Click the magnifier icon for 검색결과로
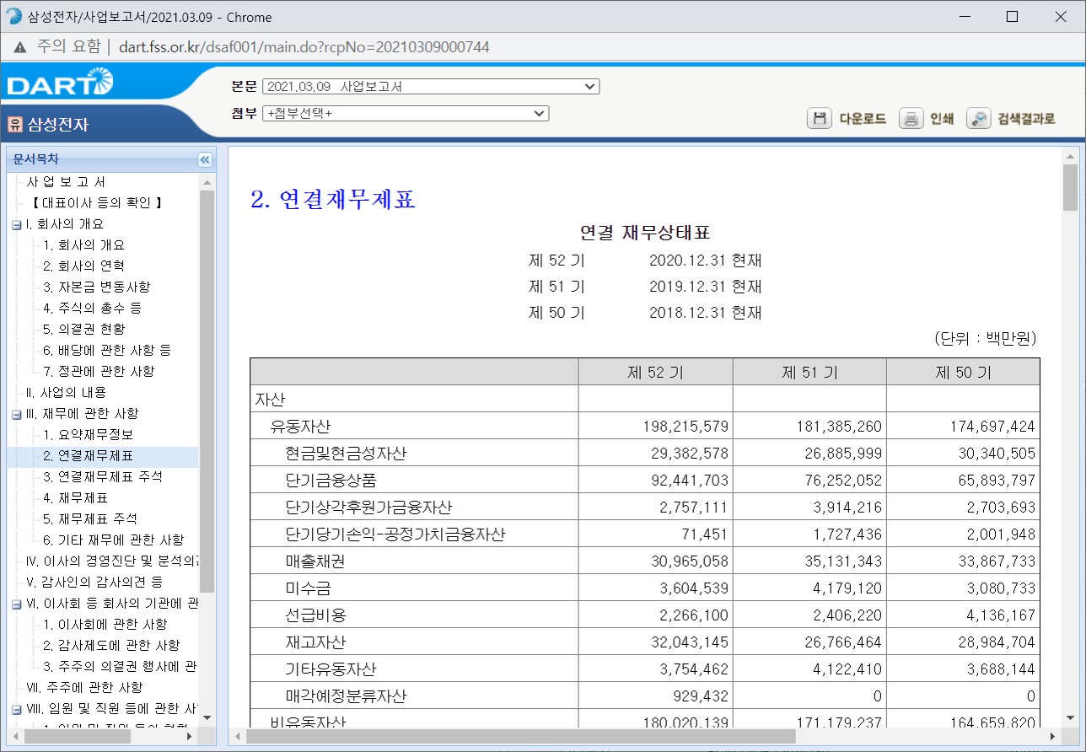The width and height of the screenshot is (1086, 752). (x=978, y=118)
